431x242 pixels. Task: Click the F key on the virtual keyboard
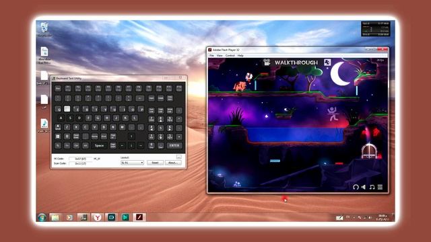(x=88, y=118)
